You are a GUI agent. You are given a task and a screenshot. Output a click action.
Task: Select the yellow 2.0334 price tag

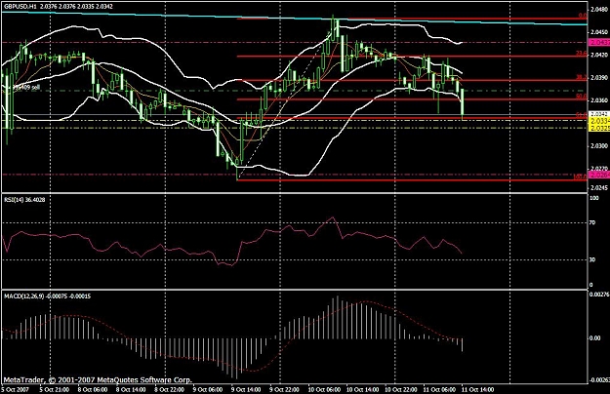pos(599,121)
